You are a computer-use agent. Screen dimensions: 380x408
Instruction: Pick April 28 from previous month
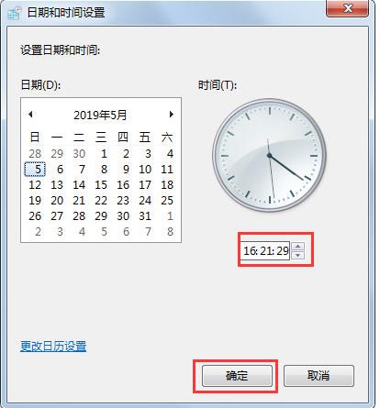[35, 154]
